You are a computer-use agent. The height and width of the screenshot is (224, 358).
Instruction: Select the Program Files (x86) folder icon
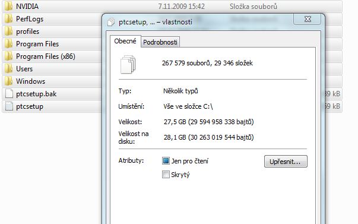pyautogui.click(x=9, y=56)
